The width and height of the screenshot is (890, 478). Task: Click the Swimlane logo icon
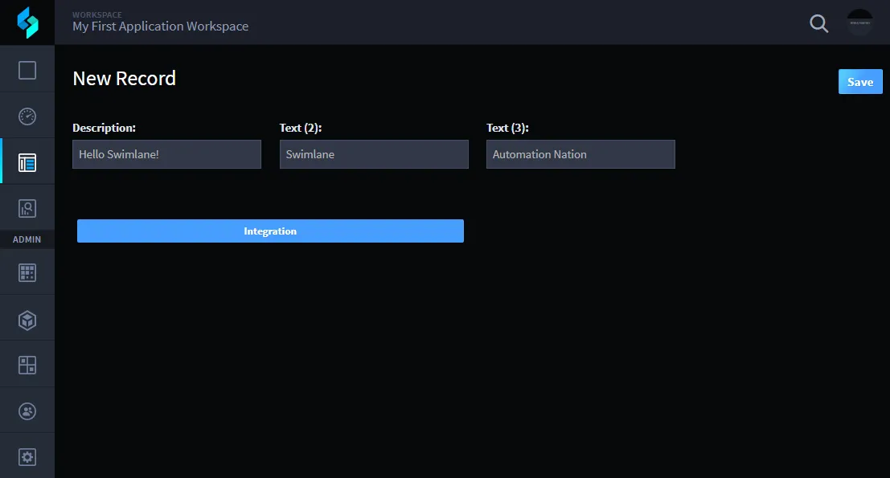[x=27, y=22]
